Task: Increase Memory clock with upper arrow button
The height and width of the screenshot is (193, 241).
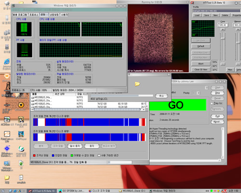Action: pos(238,29)
